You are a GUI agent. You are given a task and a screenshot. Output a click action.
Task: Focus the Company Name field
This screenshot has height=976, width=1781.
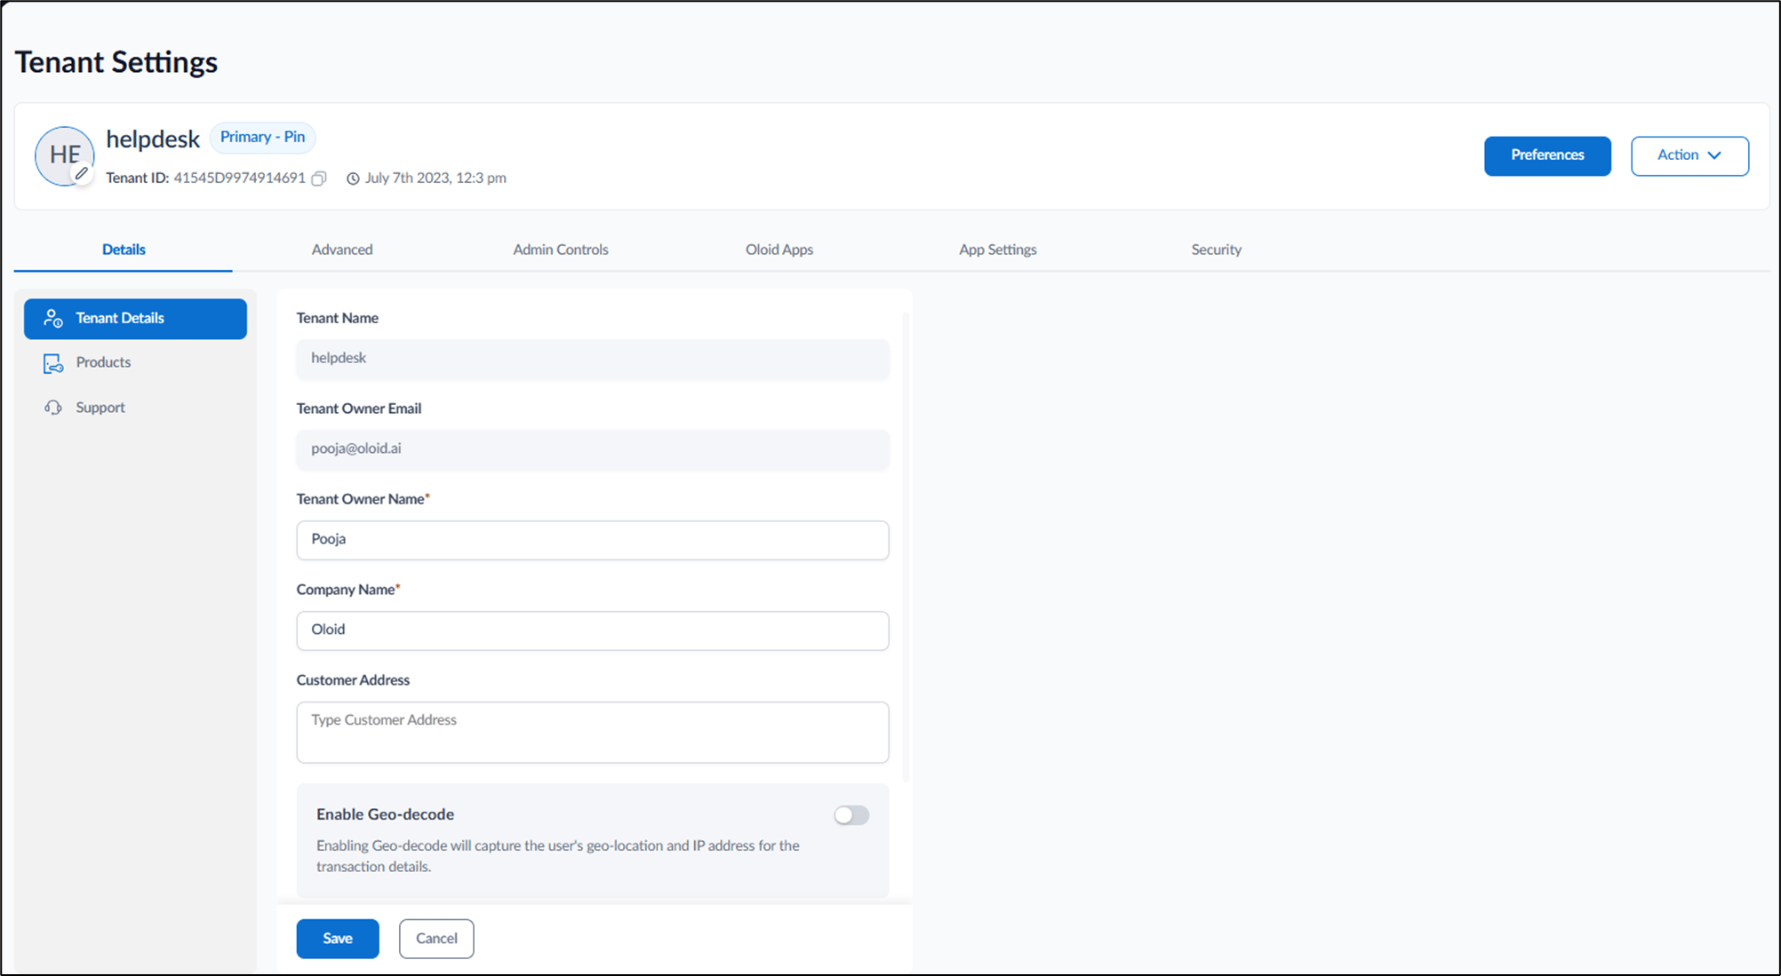coord(593,631)
